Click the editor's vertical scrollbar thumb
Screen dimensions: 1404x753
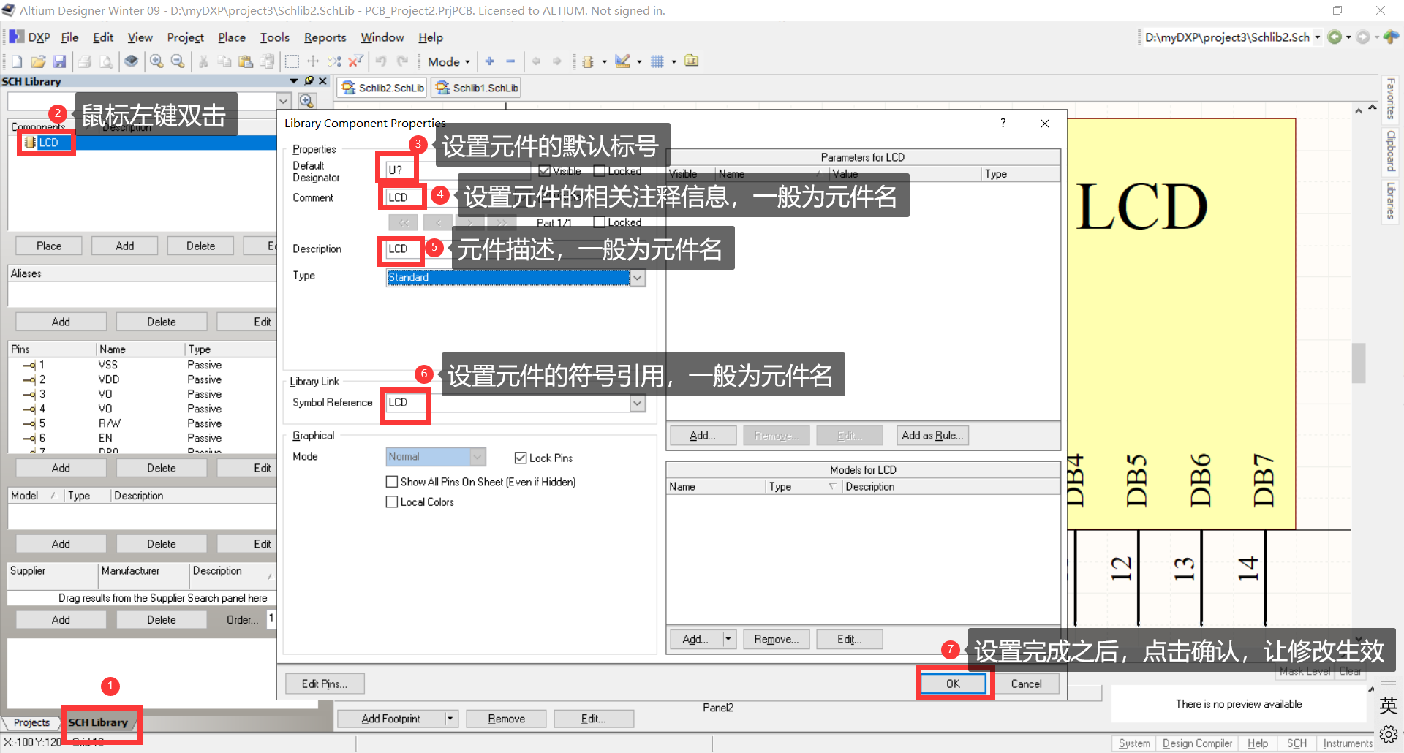1359,363
